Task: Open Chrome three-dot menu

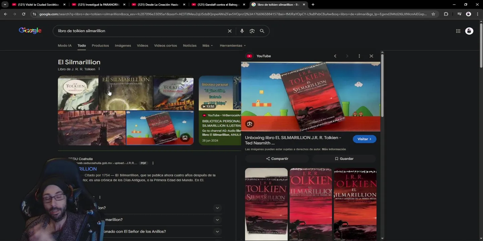Action: click(x=477, y=14)
